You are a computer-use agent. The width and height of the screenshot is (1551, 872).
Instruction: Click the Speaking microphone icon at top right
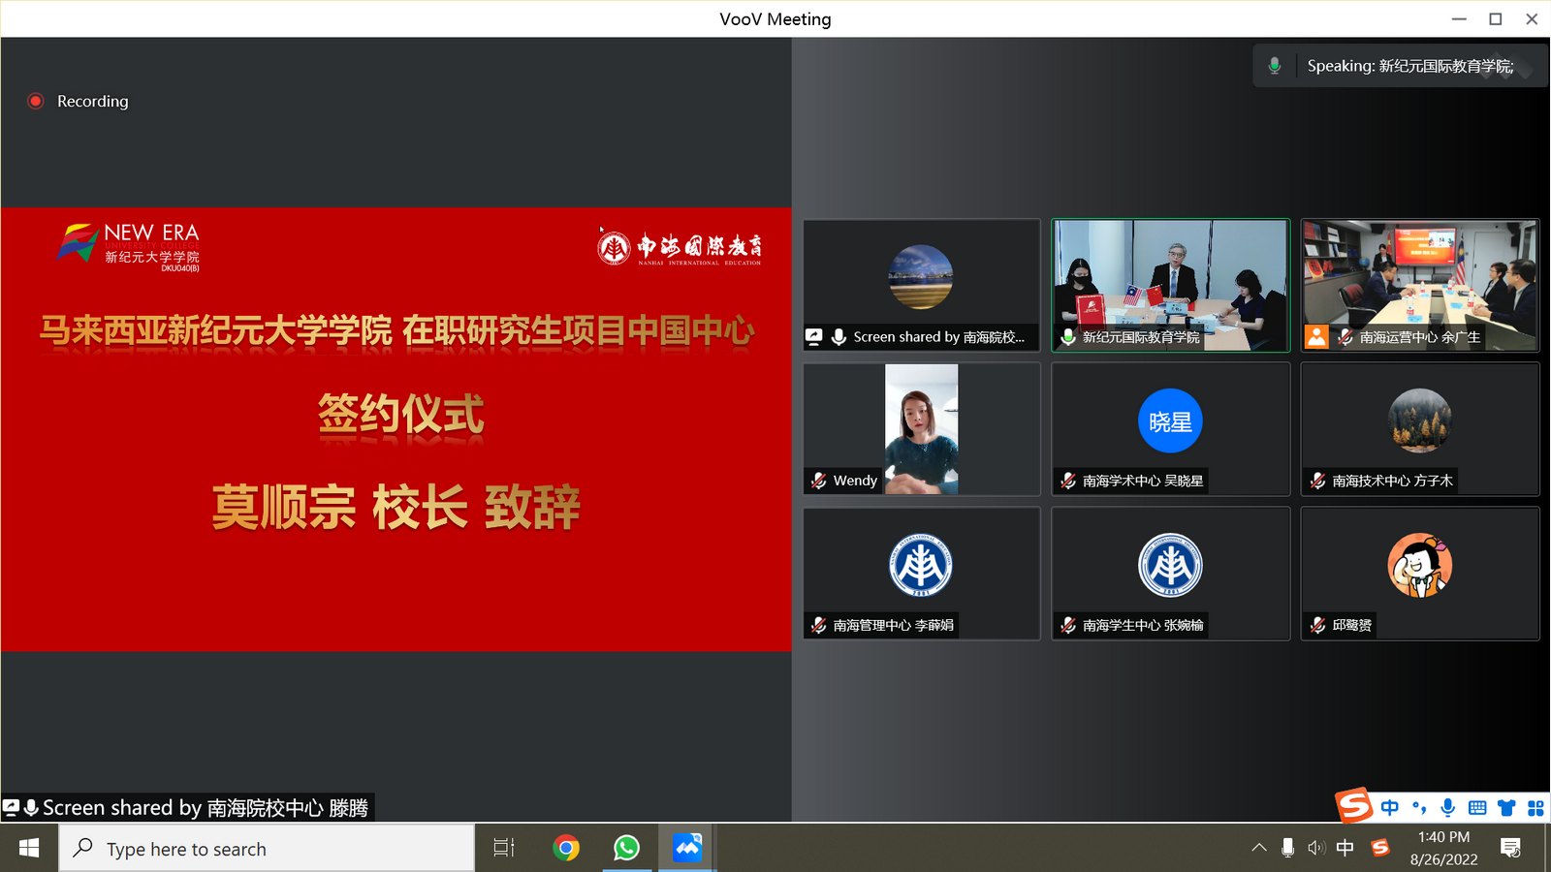1275,66
